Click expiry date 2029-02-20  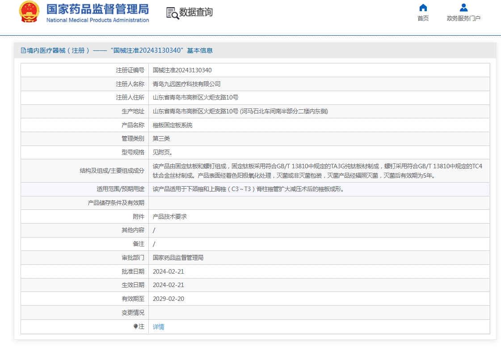pos(168,299)
